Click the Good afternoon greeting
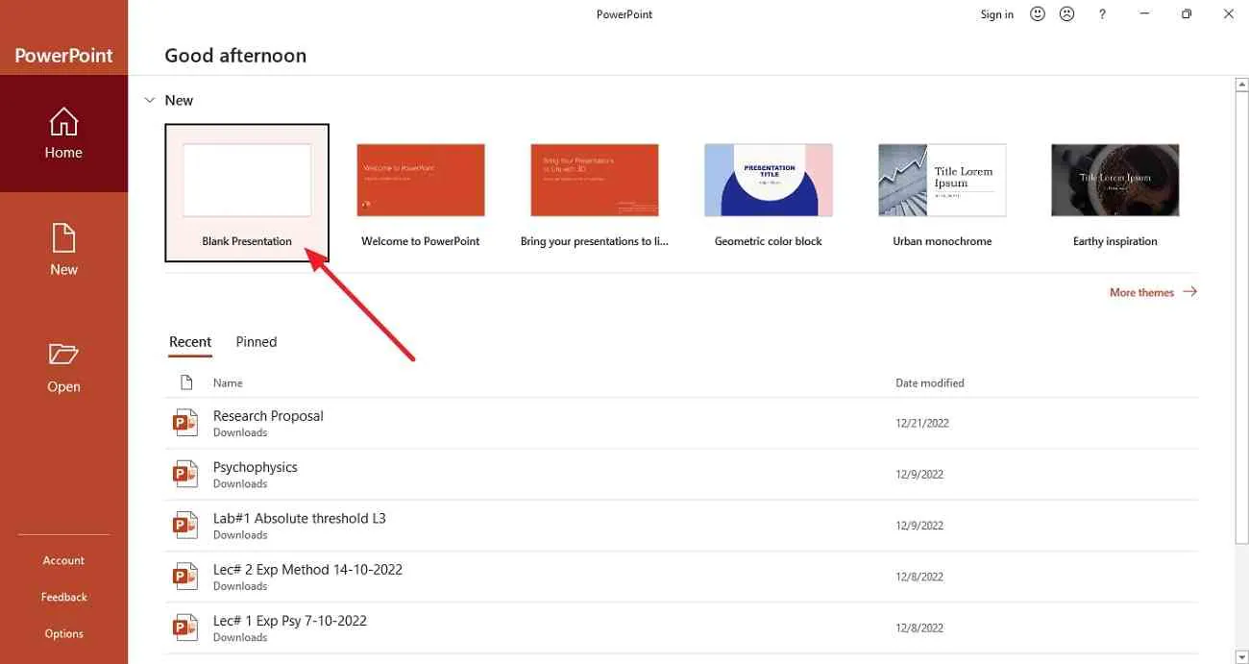 pos(235,56)
